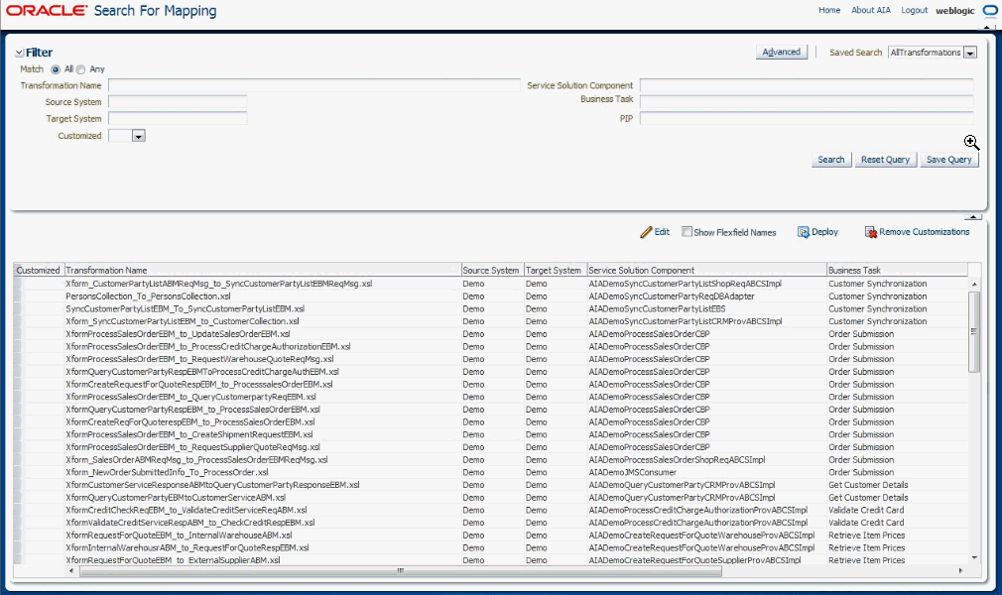Open the Customized dropdown list
This screenshot has height=595, width=1002.
[x=139, y=136]
